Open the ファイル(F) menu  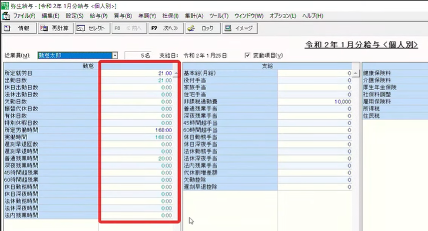[24, 16]
